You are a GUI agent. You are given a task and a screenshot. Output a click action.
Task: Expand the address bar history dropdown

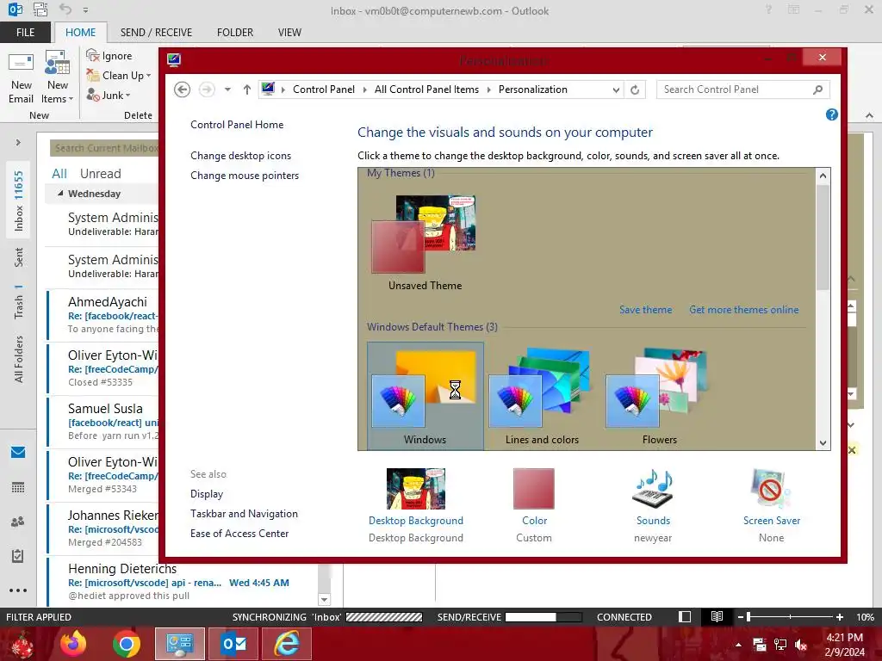616,90
